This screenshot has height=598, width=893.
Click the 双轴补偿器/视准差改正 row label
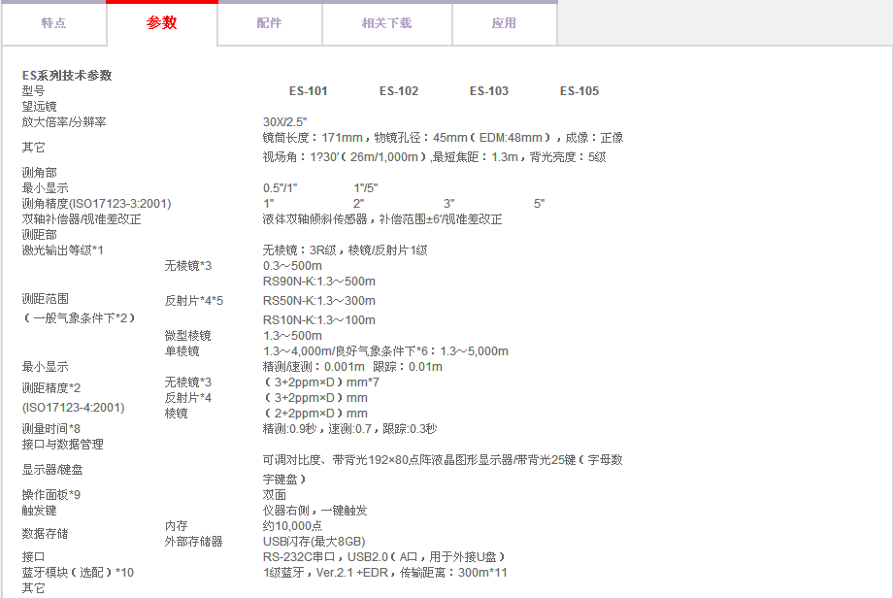click(x=82, y=219)
